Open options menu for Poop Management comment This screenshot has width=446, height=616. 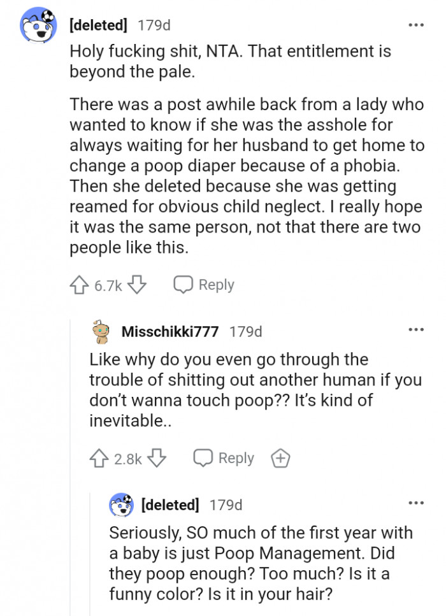click(x=416, y=503)
